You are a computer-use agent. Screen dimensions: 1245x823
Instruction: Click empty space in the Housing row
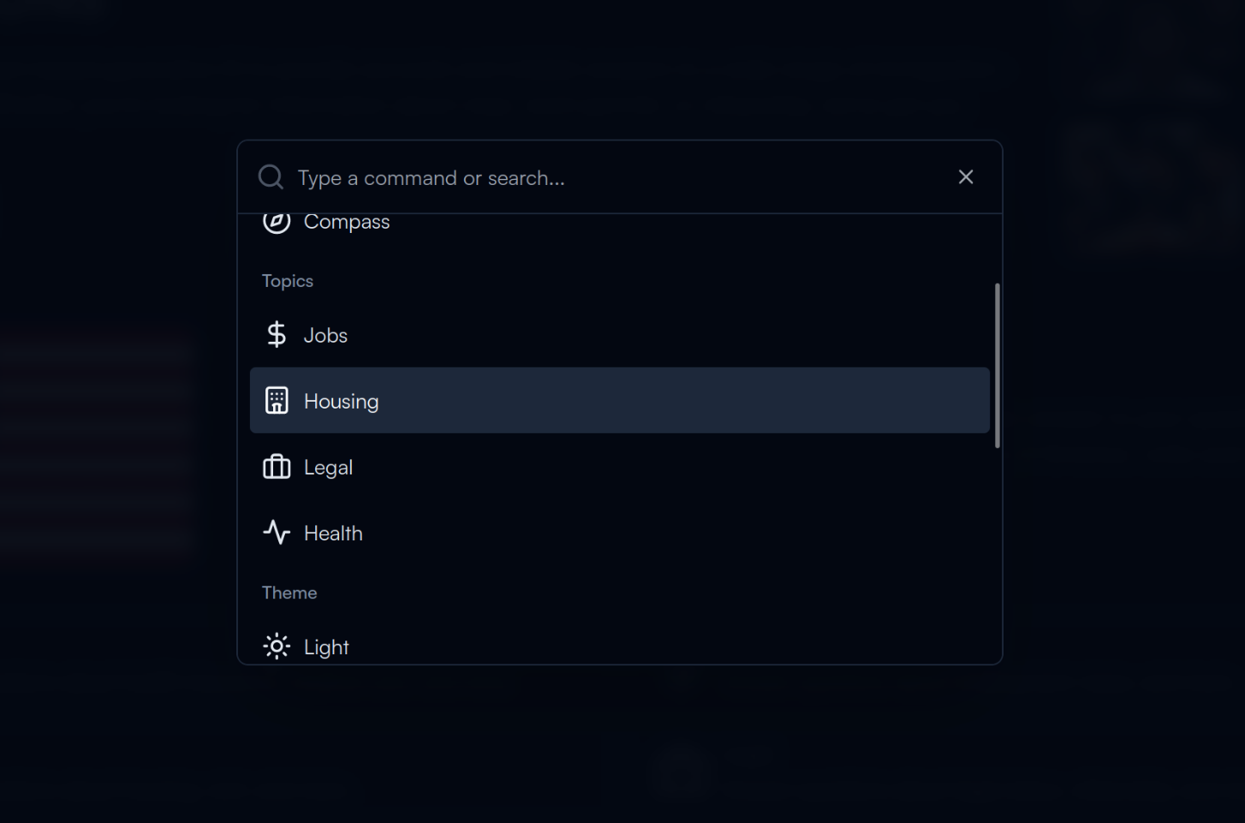[685, 401]
